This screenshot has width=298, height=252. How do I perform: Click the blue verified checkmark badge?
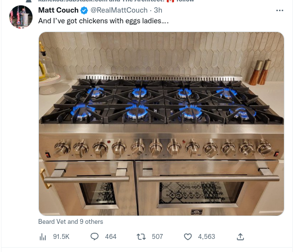coord(84,11)
